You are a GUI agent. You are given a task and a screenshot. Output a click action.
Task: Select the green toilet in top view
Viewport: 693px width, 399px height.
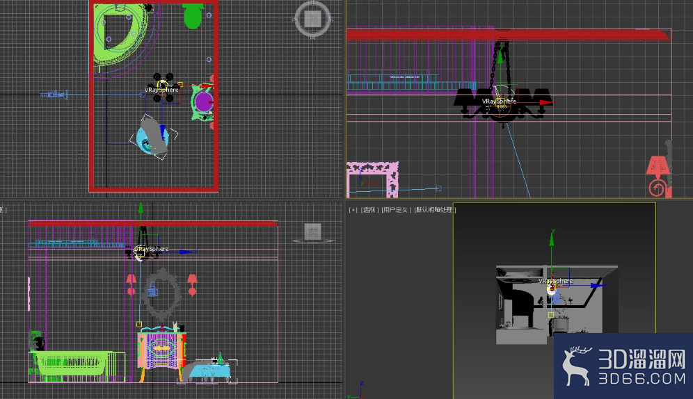coord(193,15)
